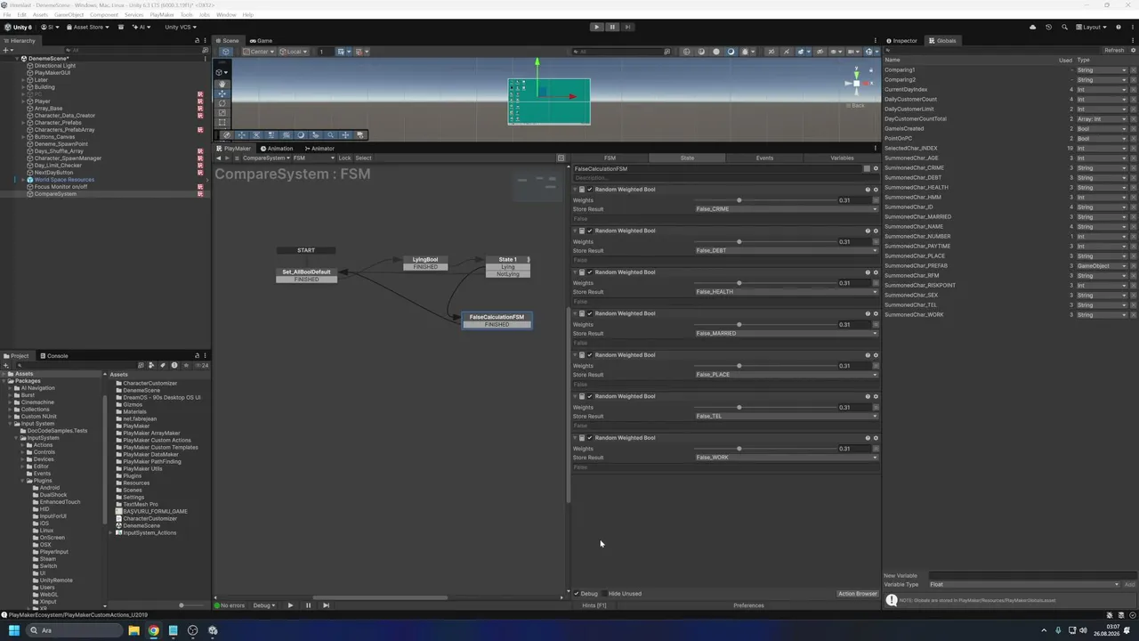Delete Comparing1 global variable with X
The image size is (1139, 641).
point(1134,69)
